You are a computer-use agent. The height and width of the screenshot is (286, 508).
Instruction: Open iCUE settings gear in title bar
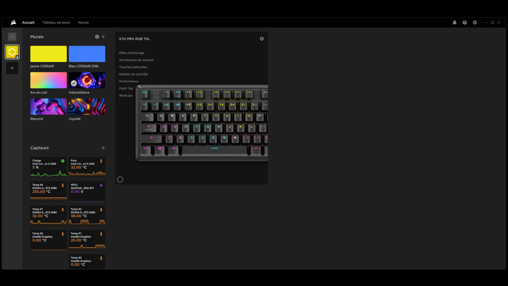(475, 23)
